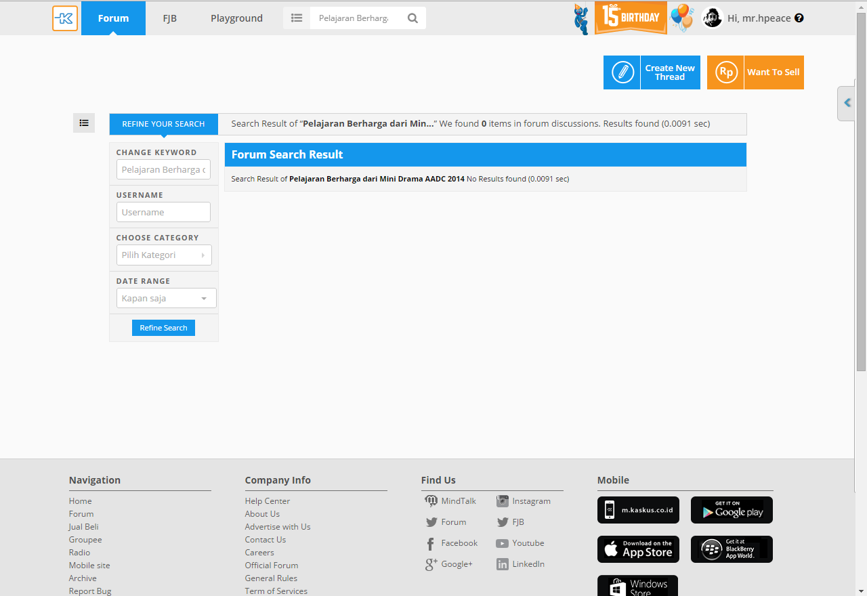Click the Twitter bird icon next to Forum

coord(431,522)
